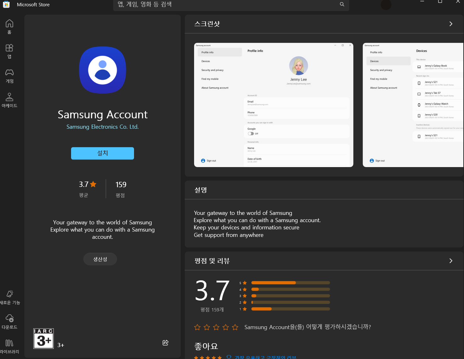This screenshot has width=464, height=359.
Task: Click the Samsung Account title text
Action: tap(103, 115)
